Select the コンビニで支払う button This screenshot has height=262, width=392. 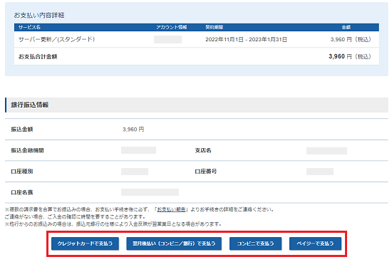pos(255,243)
